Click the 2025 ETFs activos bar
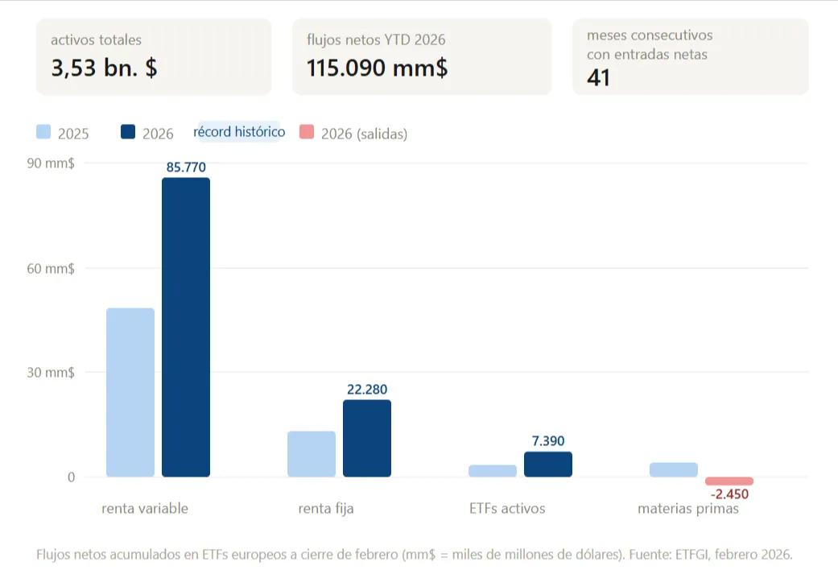Image resolution: width=838 pixels, height=570 pixels. pos(493,471)
